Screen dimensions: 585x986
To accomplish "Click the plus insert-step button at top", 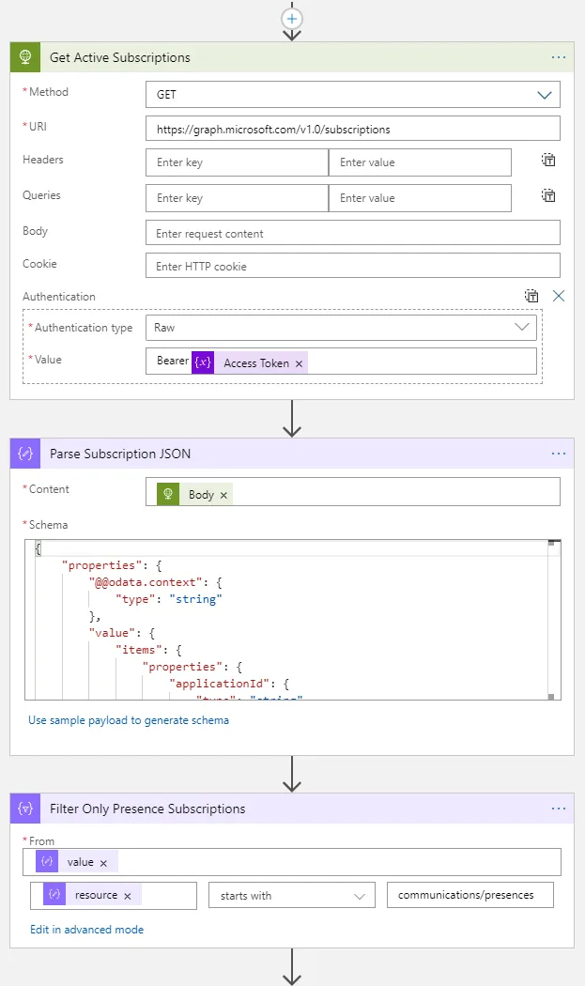I will click(292, 18).
